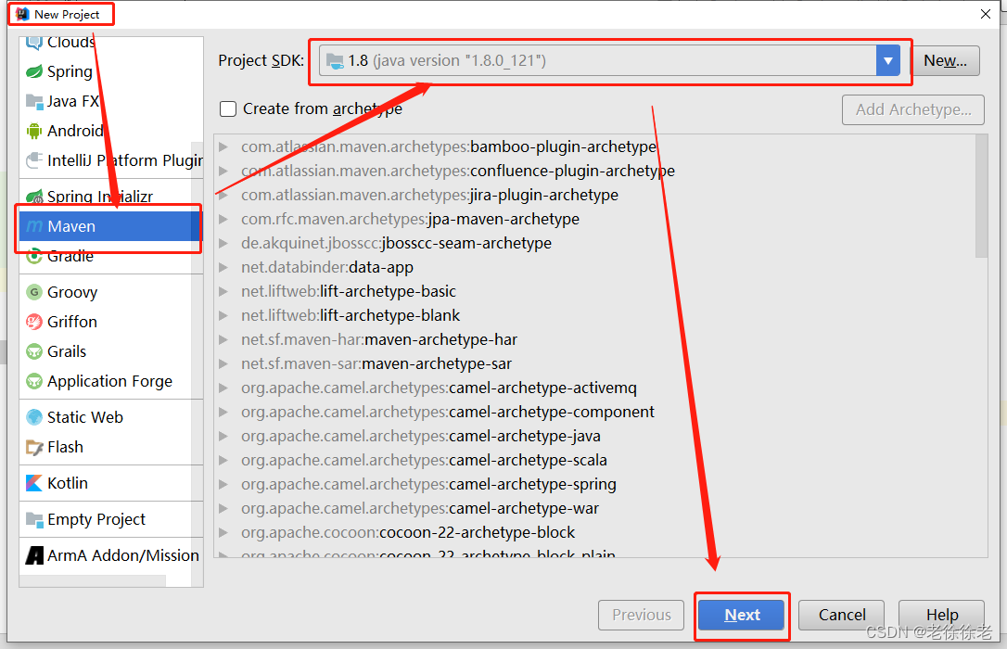Click the Grails icon
Screen dimensions: 1007x649
coord(34,351)
